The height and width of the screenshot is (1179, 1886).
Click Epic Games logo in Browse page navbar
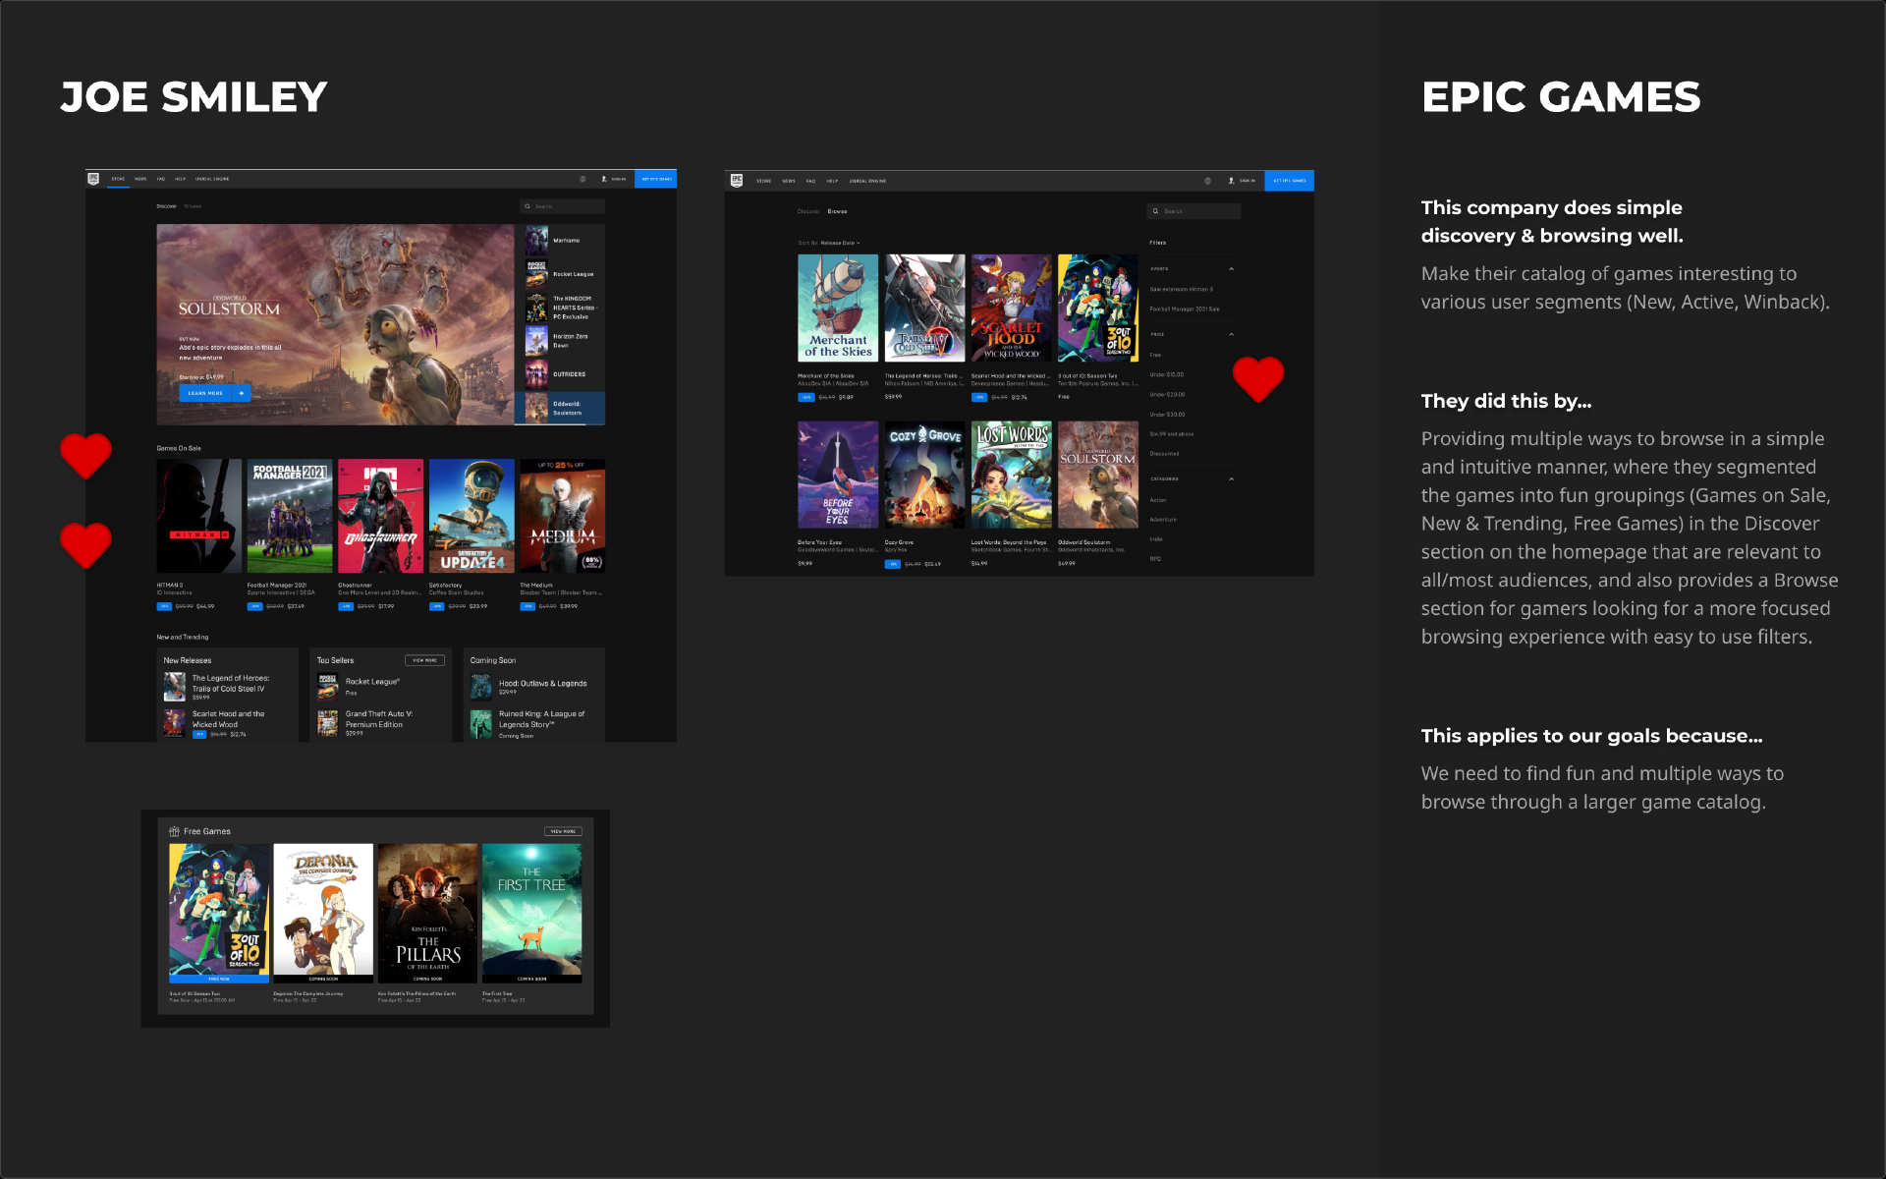point(737,181)
